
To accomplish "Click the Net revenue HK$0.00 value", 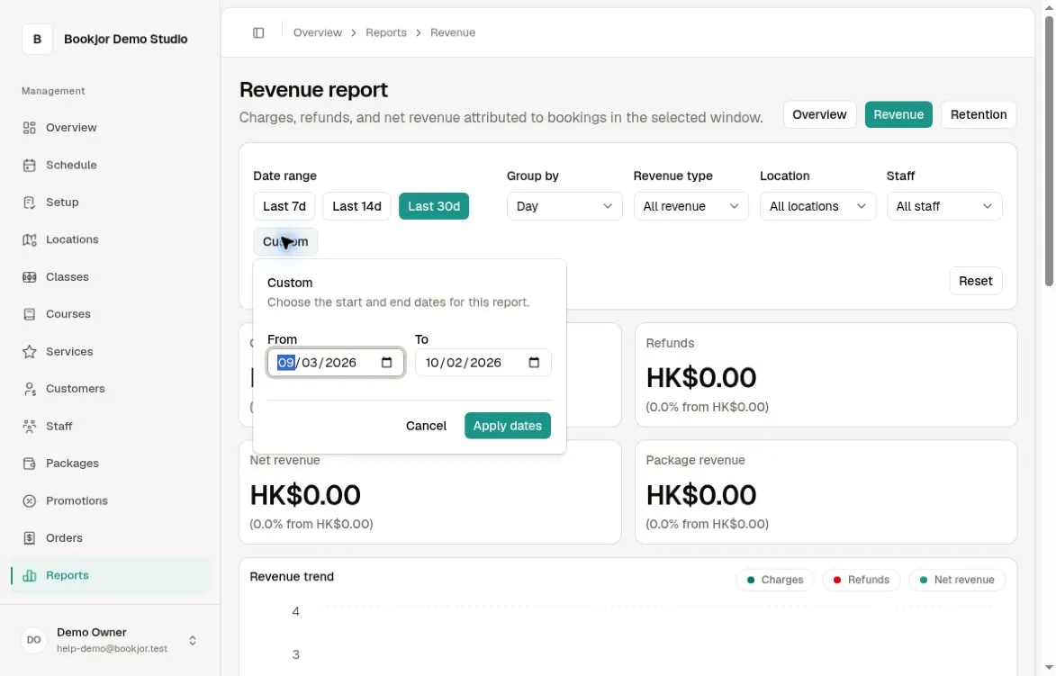I will [305, 496].
